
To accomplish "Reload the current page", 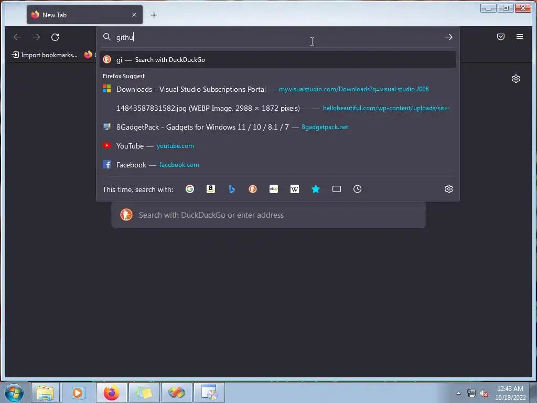I will (x=55, y=37).
